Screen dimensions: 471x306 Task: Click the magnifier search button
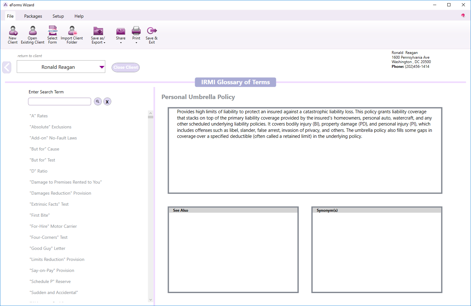(98, 102)
